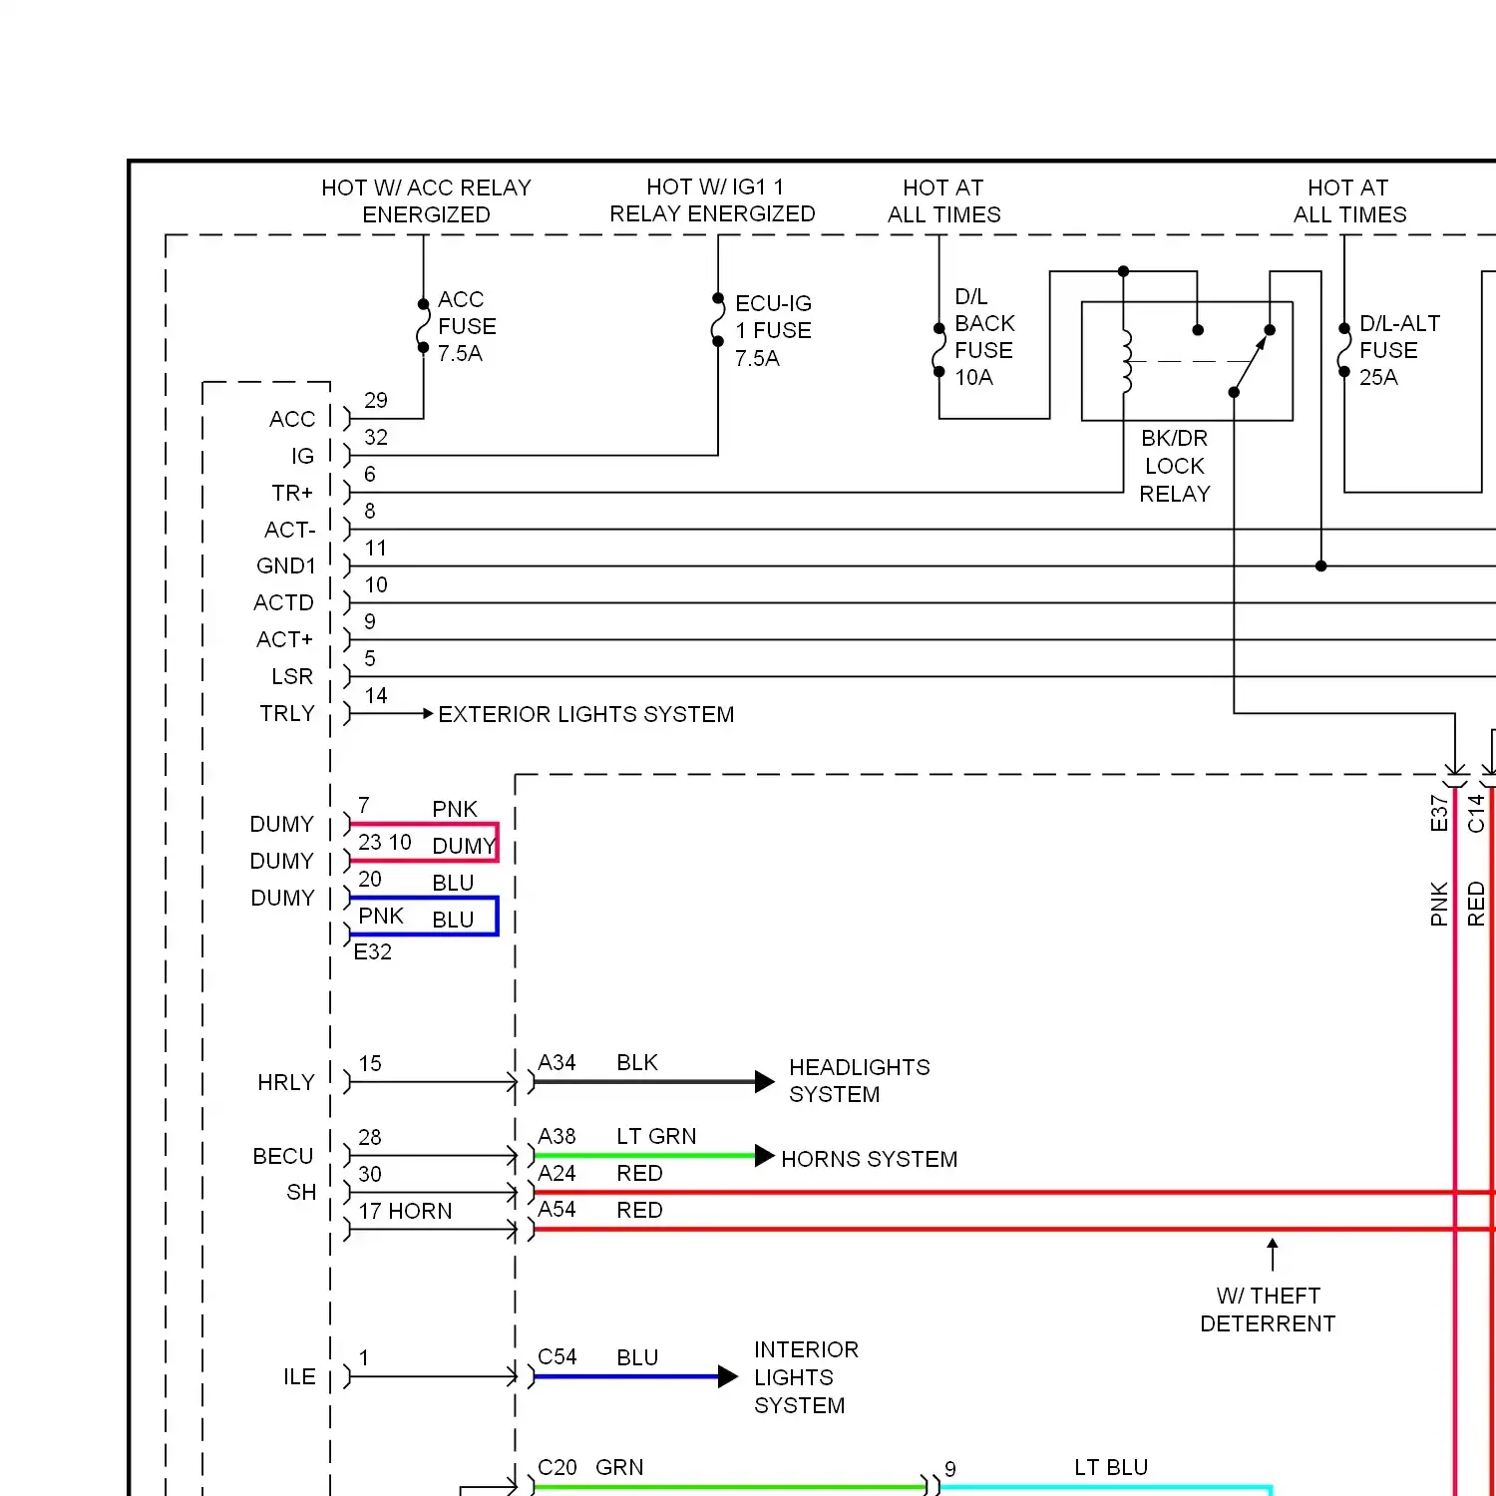Image resolution: width=1496 pixels, height=1496 pixels.
Task: Click the IG pin label
Action: point(303,456)
